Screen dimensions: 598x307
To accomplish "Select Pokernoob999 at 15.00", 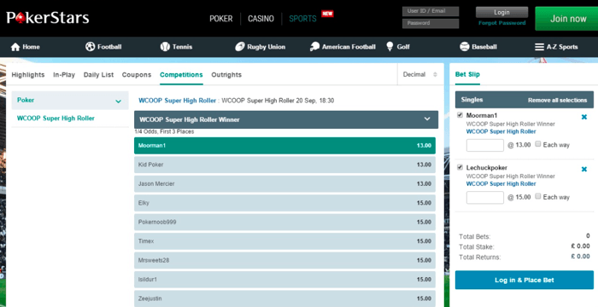I will (284, 222).
